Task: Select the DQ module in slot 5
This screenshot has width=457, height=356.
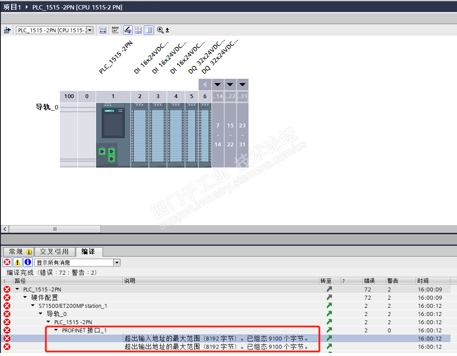Action: [192, 135]
